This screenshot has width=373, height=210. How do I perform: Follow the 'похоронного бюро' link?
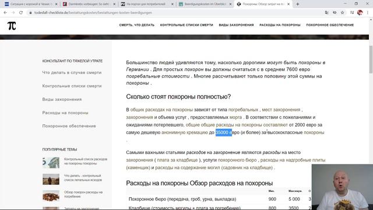coord(237,160)
